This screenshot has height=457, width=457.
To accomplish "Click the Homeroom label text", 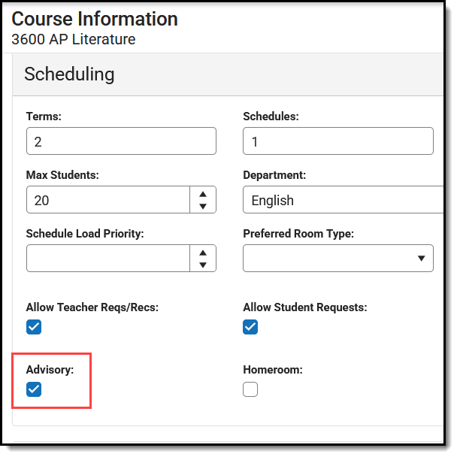I will coord(273,370).
